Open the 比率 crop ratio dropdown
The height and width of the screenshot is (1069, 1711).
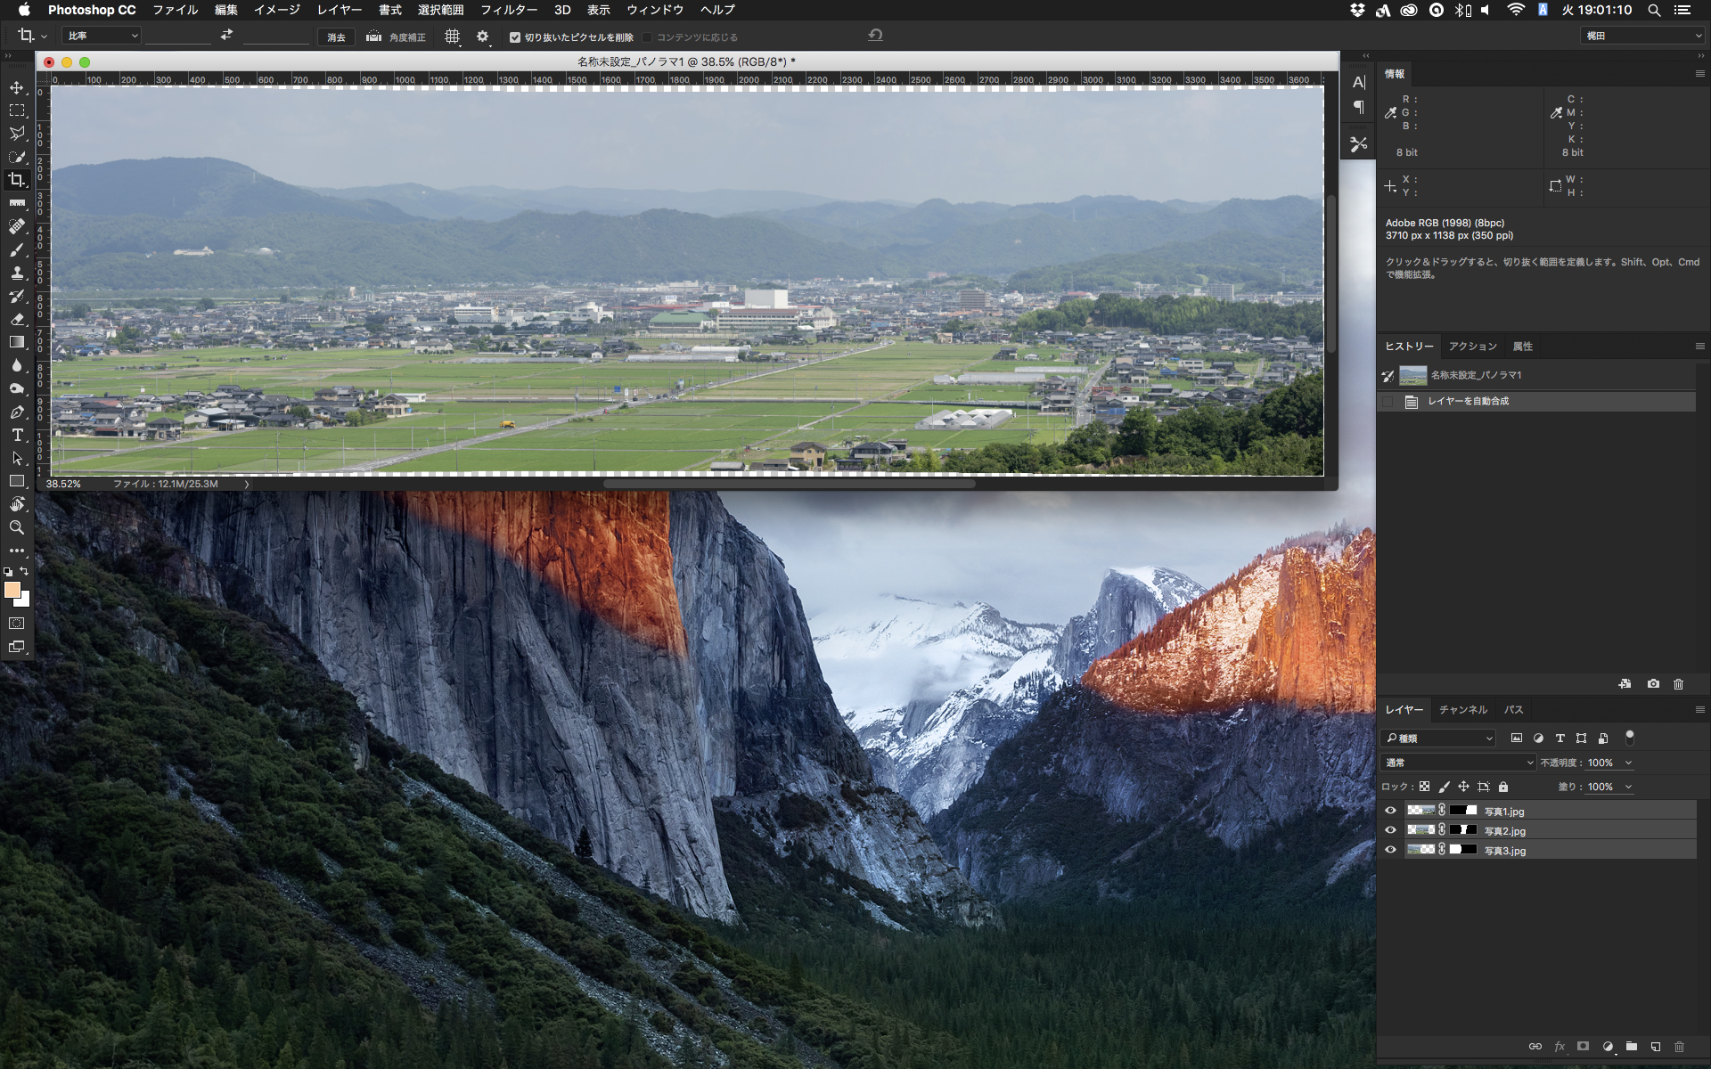pyautogui.click(x=102, y=37)
